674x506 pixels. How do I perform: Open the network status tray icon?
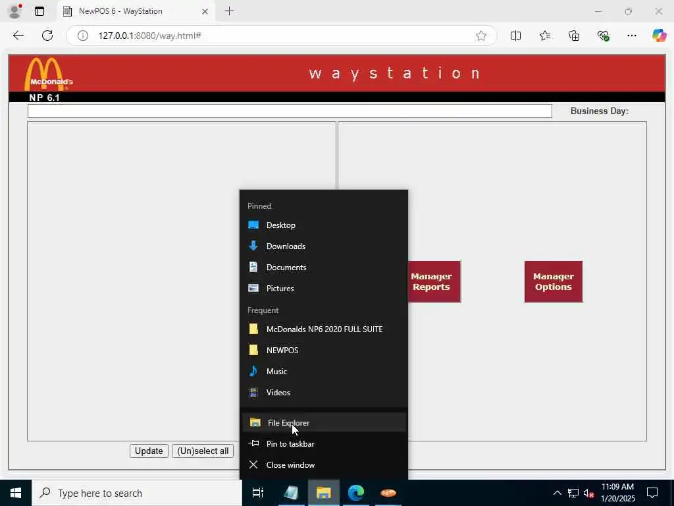(573, 493)
